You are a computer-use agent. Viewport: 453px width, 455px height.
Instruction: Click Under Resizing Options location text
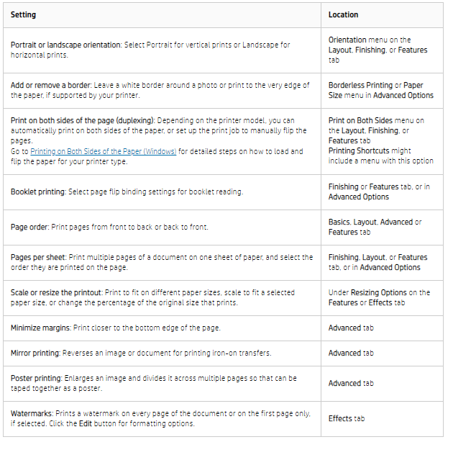(x=379, y=297)
